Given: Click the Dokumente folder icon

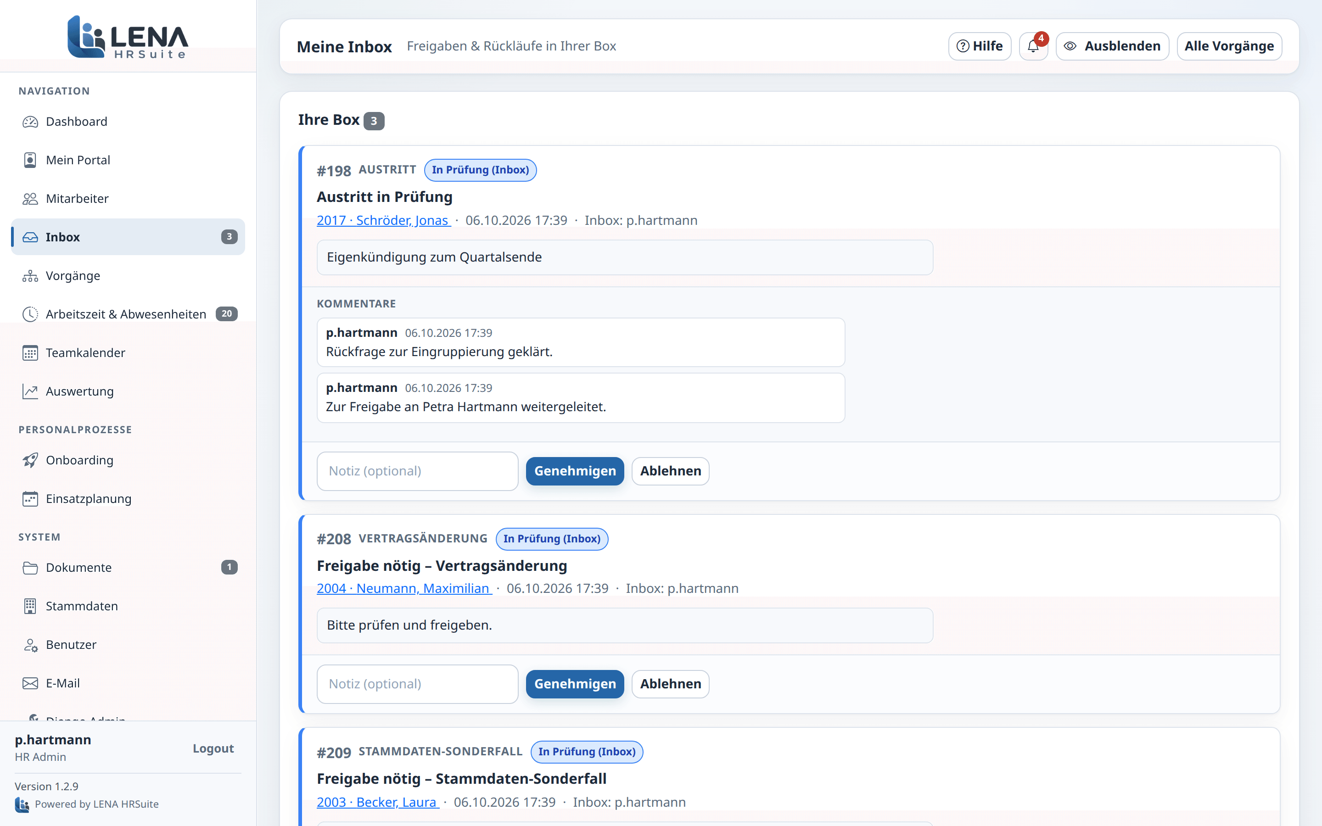Looking at the screenshot, I should click(x=30, y=568).
